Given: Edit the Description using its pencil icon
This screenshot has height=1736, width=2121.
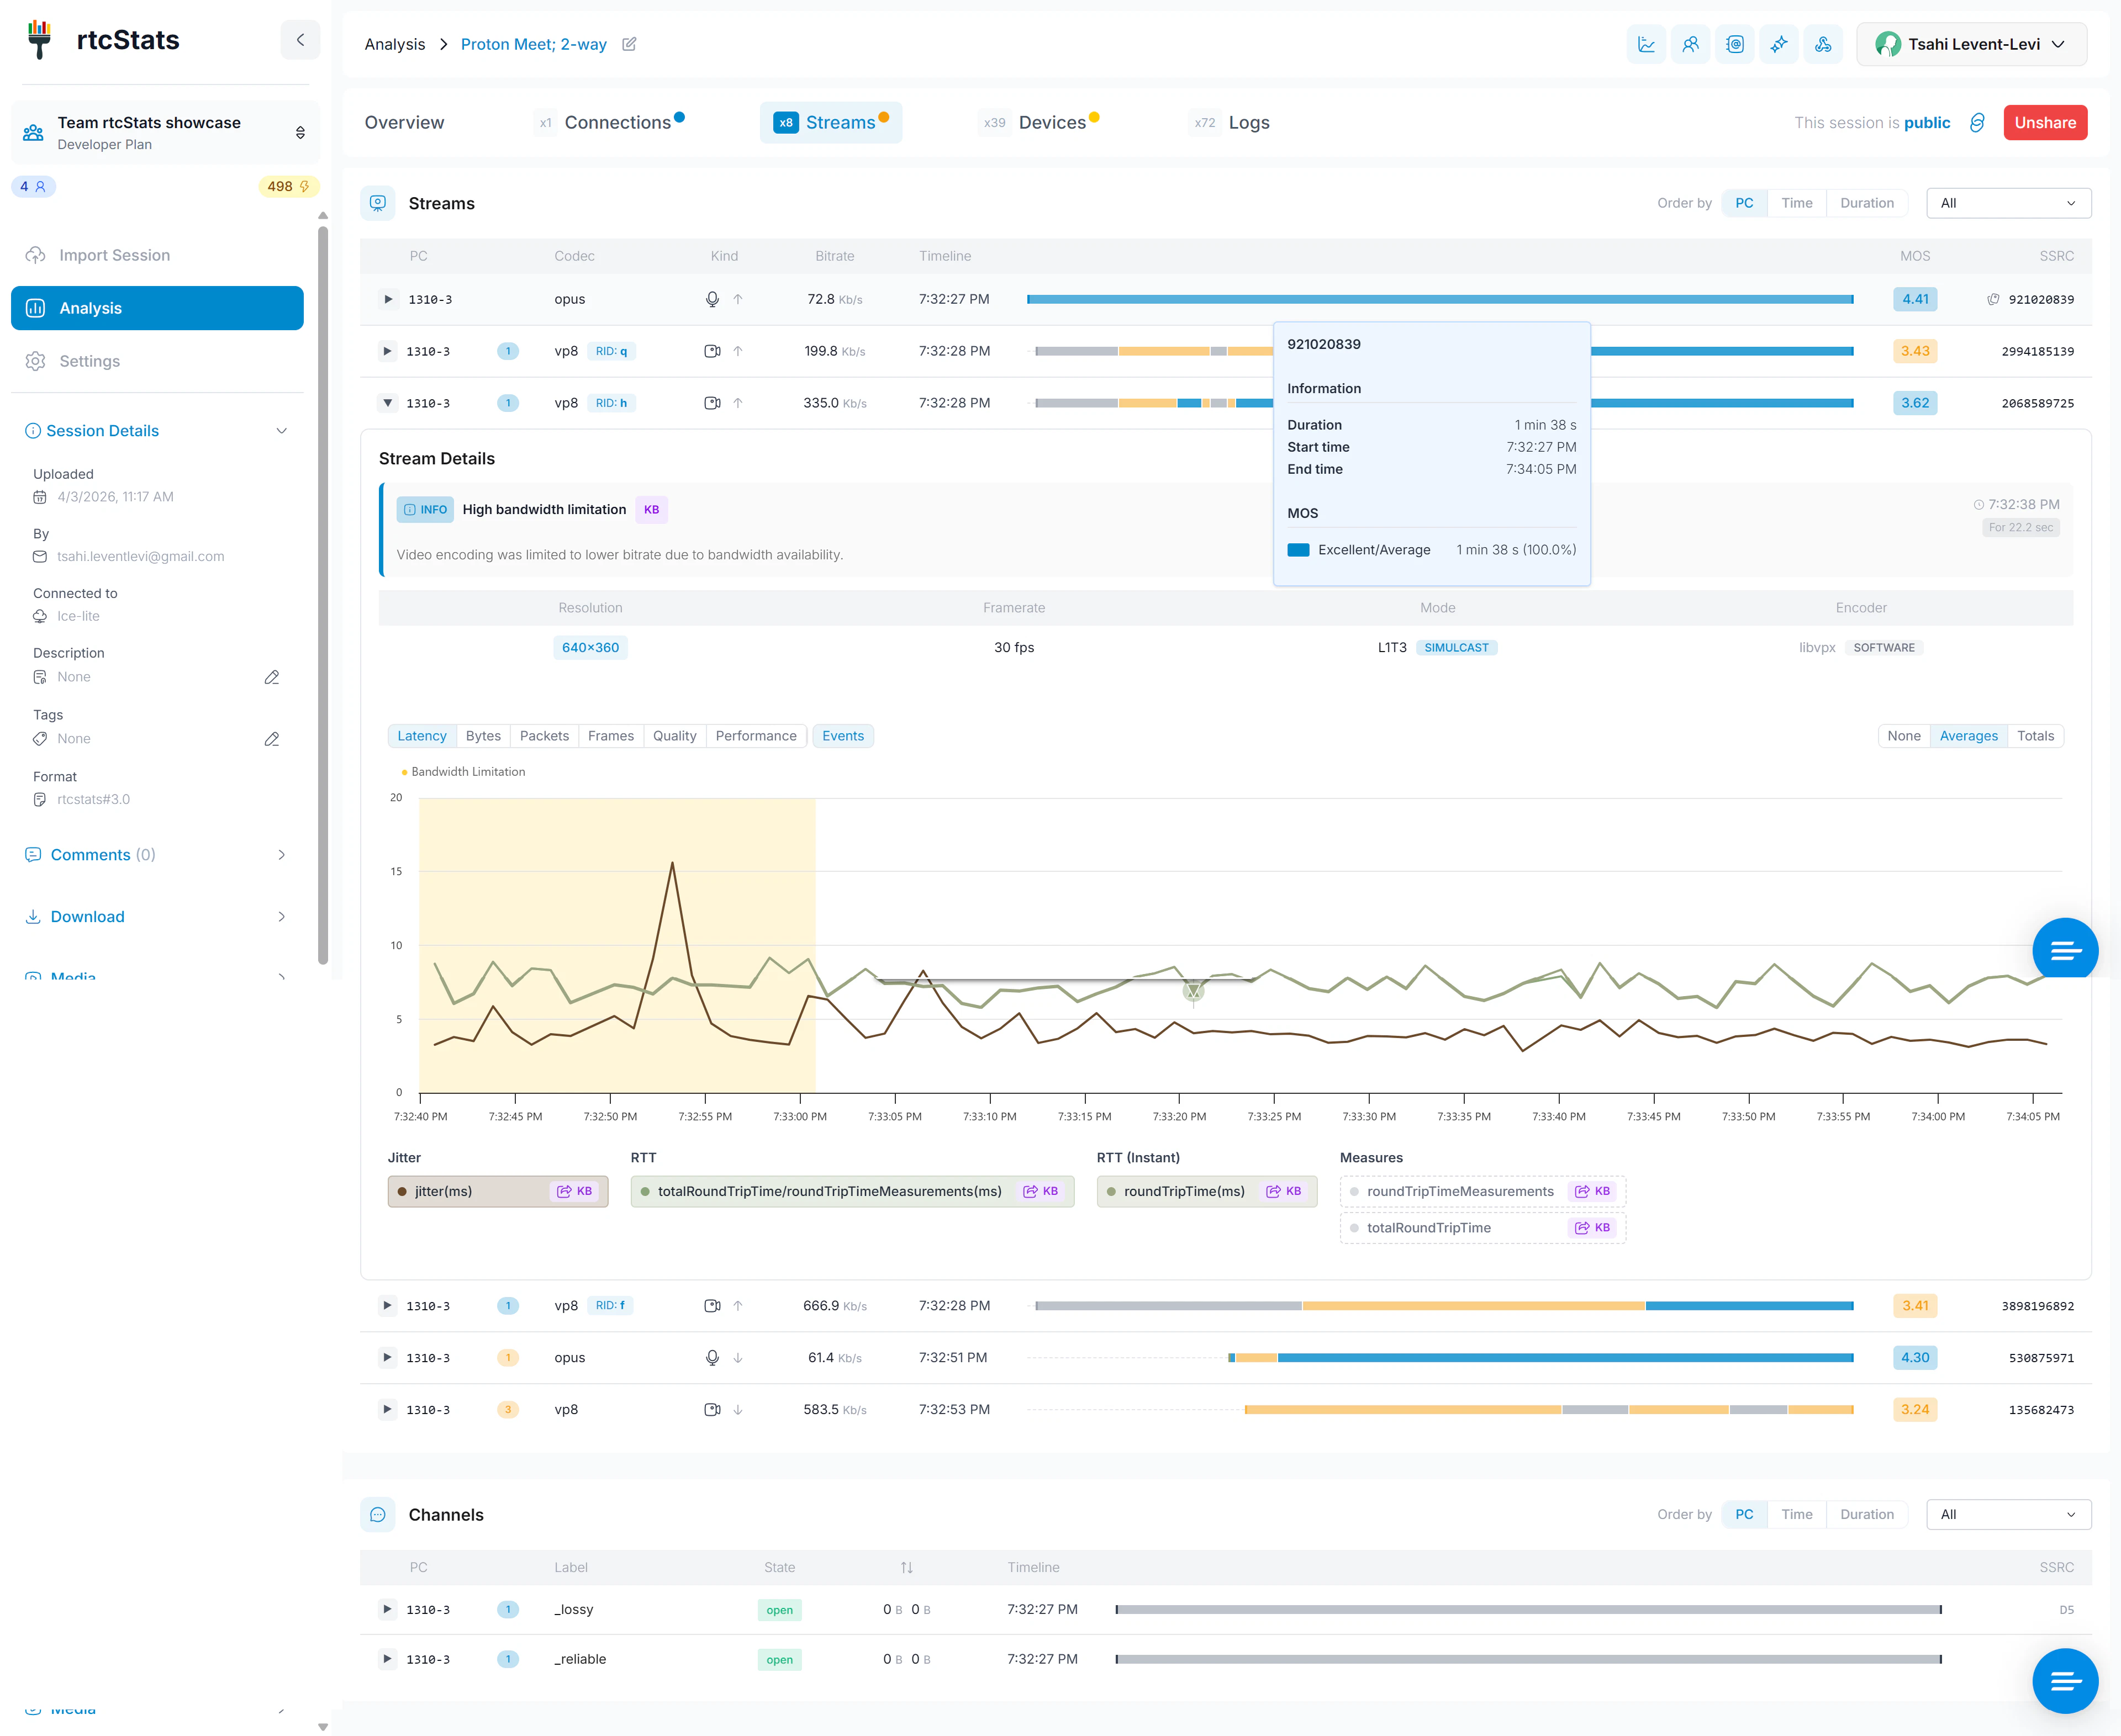Looking at the screenshot, I should (x=271, y=677).
